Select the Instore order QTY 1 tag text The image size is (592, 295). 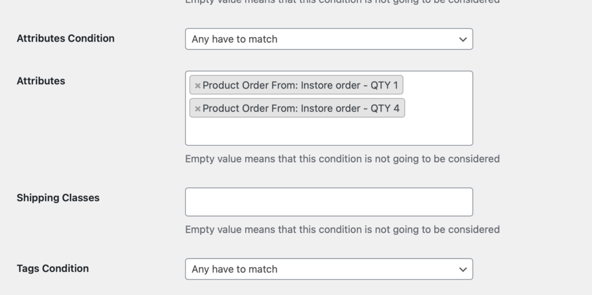click(x=300, y=86)
